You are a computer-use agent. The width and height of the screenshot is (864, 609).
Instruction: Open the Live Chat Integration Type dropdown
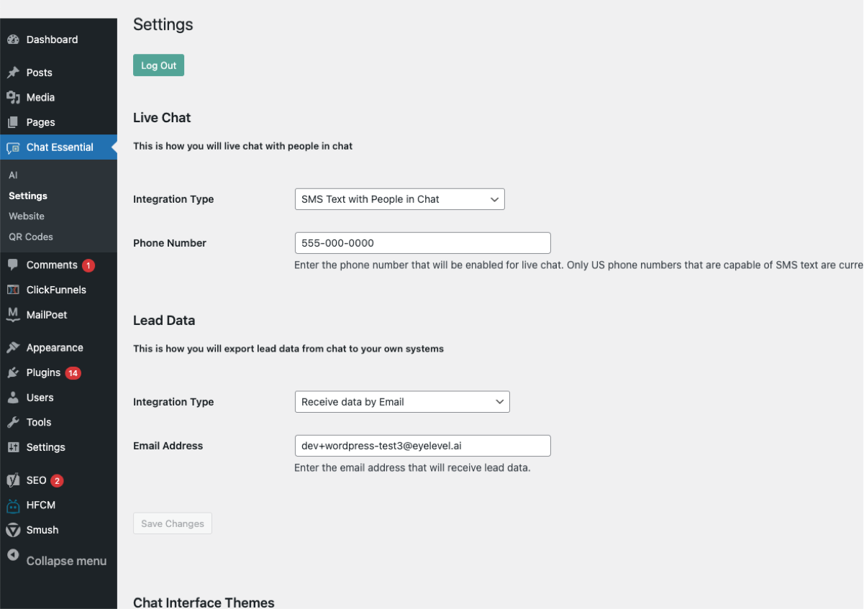pyautogui.click(x=400, y=199)
